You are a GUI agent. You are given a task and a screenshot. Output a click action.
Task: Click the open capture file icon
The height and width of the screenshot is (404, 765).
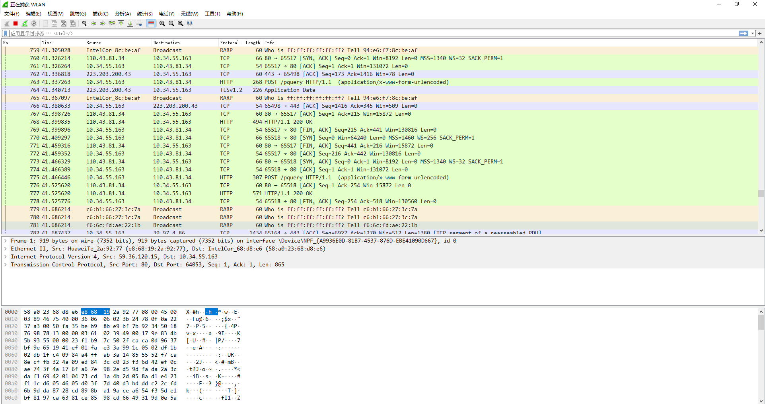(x=45, y=23)
